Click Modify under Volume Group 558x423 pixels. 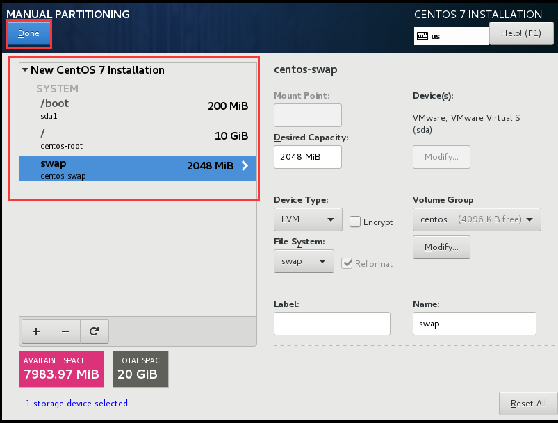point(441,247)
